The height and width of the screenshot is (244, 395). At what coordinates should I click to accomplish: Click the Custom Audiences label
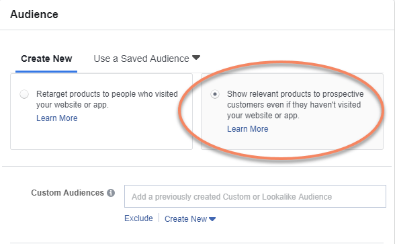point(67,193)
